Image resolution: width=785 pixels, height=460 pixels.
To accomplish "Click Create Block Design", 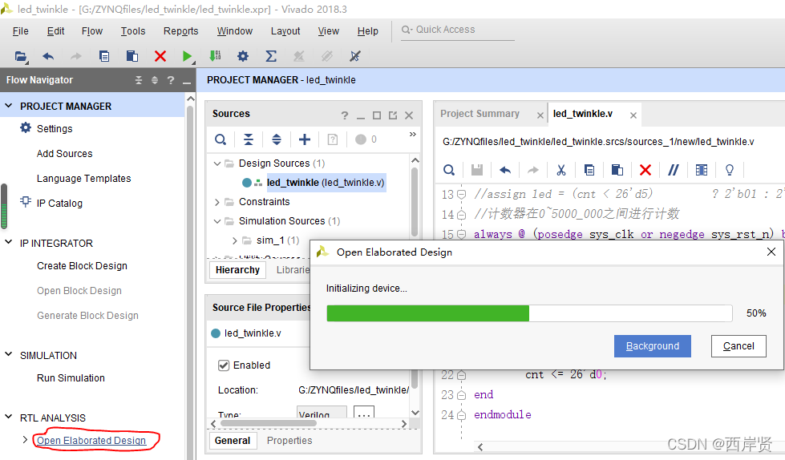I will click(82, 266).
